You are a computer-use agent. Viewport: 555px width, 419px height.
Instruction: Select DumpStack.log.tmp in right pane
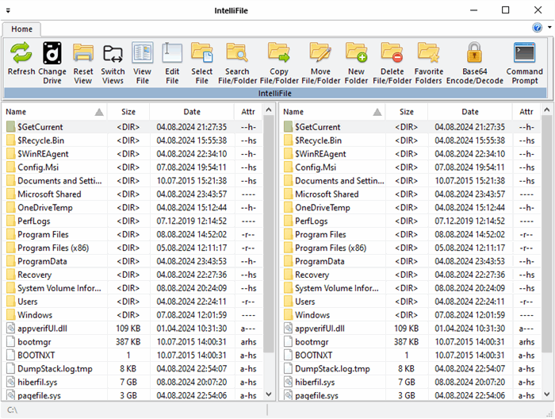pos(332,369)
